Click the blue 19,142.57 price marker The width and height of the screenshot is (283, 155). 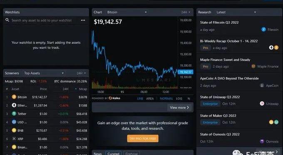pos(186,72)
